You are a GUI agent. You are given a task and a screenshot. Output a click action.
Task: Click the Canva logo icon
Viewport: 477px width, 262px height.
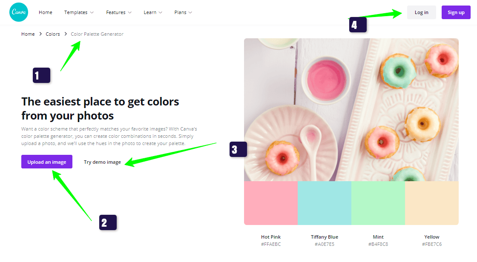click(19, 12)
